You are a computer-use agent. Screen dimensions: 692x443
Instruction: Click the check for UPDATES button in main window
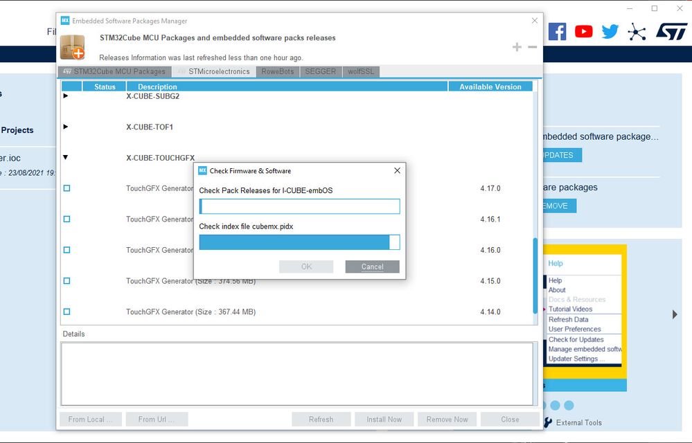point(562,155)
